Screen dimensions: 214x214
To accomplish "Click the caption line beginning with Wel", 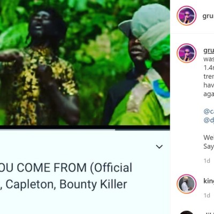I will tap(209, 137).
